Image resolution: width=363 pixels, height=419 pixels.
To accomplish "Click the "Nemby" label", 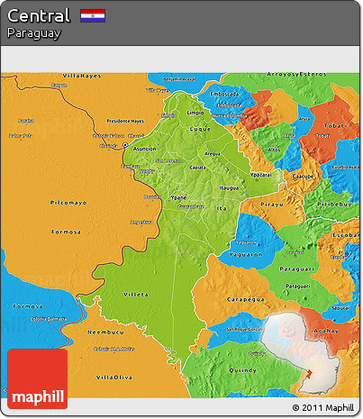I will click(x=147, y=171).
